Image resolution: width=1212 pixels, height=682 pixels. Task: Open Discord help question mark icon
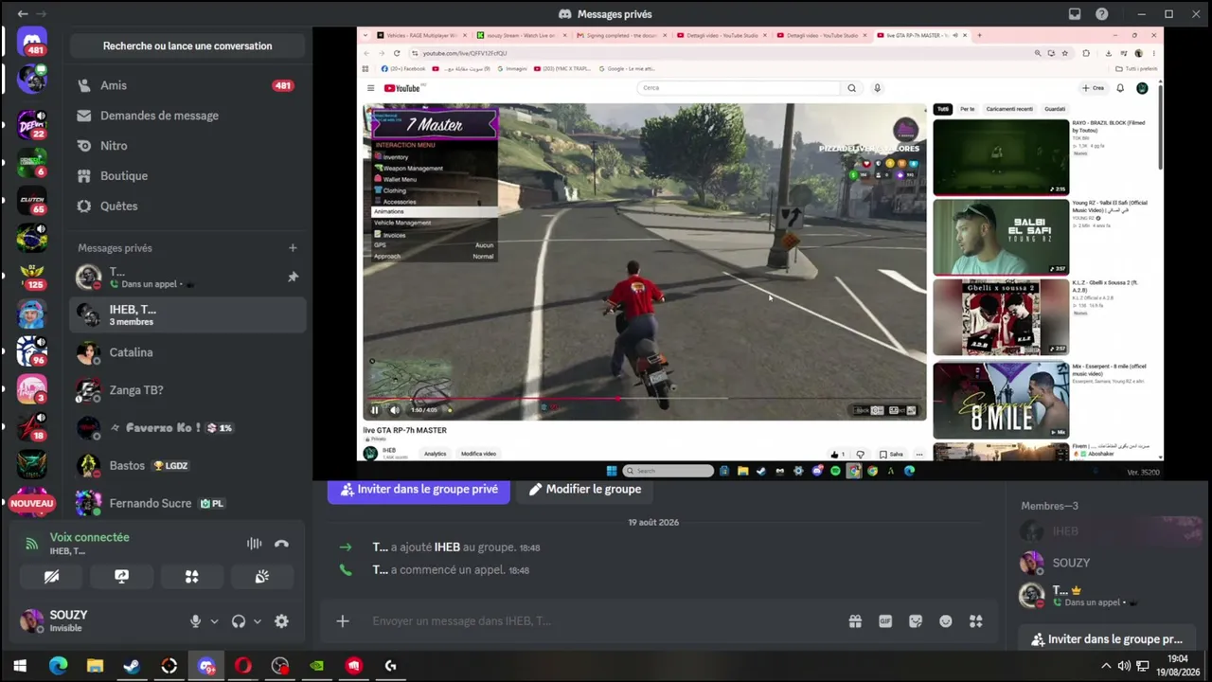1102,14
